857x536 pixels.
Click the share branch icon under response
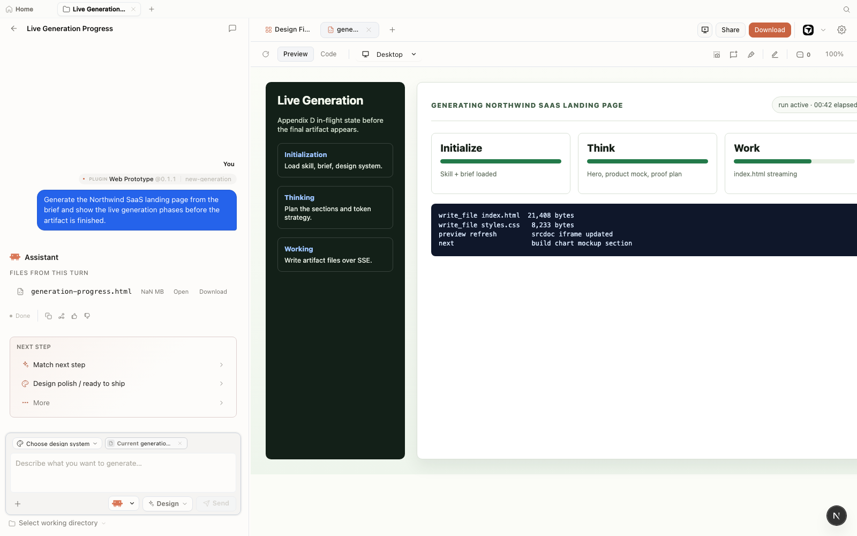(62, 316)
